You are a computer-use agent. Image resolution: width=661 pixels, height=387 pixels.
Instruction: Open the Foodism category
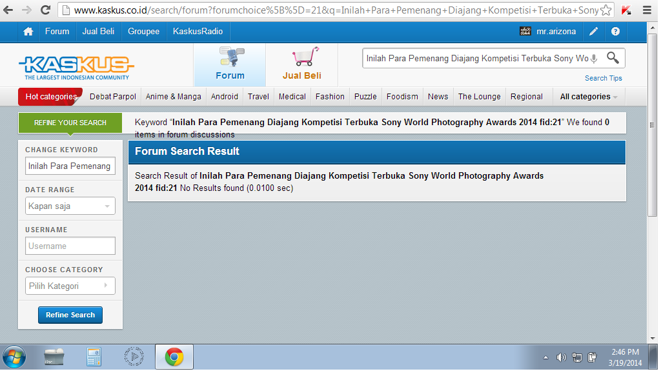click(403, 97)
